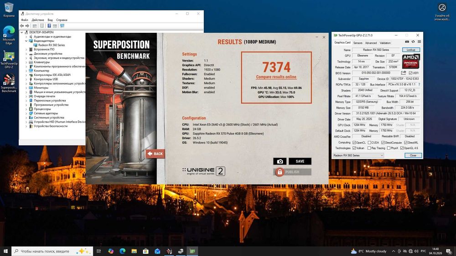Expand Аудиовходы и аудиовыходы node

26,37
